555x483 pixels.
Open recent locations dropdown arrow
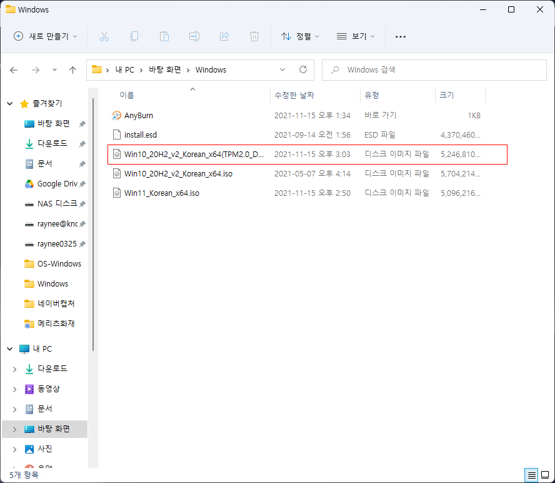point(54,70)
